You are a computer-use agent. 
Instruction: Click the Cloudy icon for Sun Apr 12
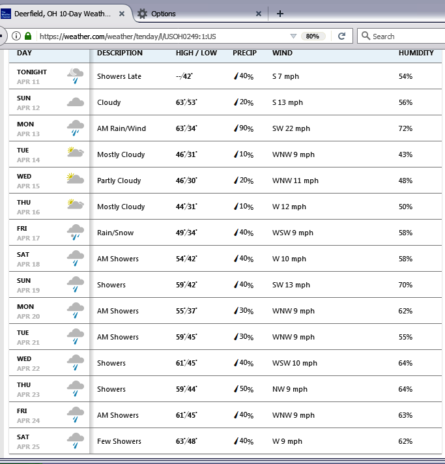[75, 102]
